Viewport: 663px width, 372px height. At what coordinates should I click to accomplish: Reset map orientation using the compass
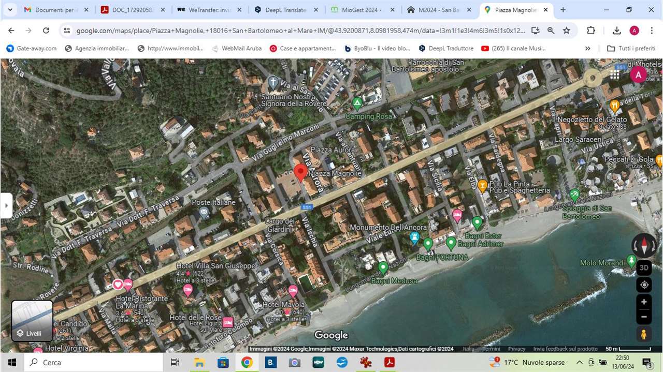click(x=644, y=245)
